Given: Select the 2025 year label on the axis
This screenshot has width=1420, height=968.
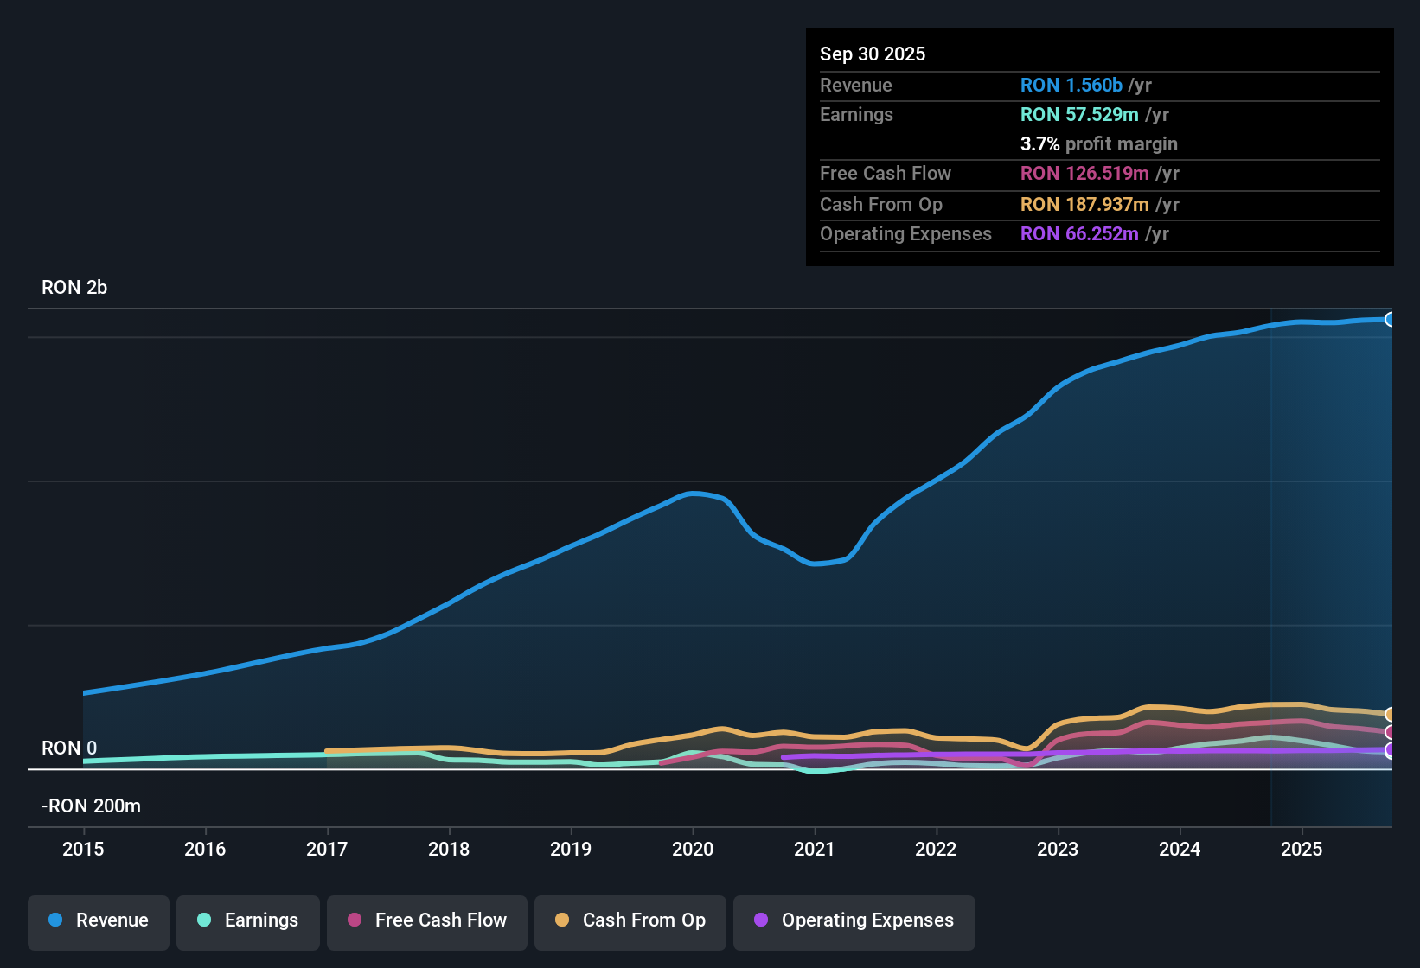Looking at the screenshot, I should pos(1302,850).
